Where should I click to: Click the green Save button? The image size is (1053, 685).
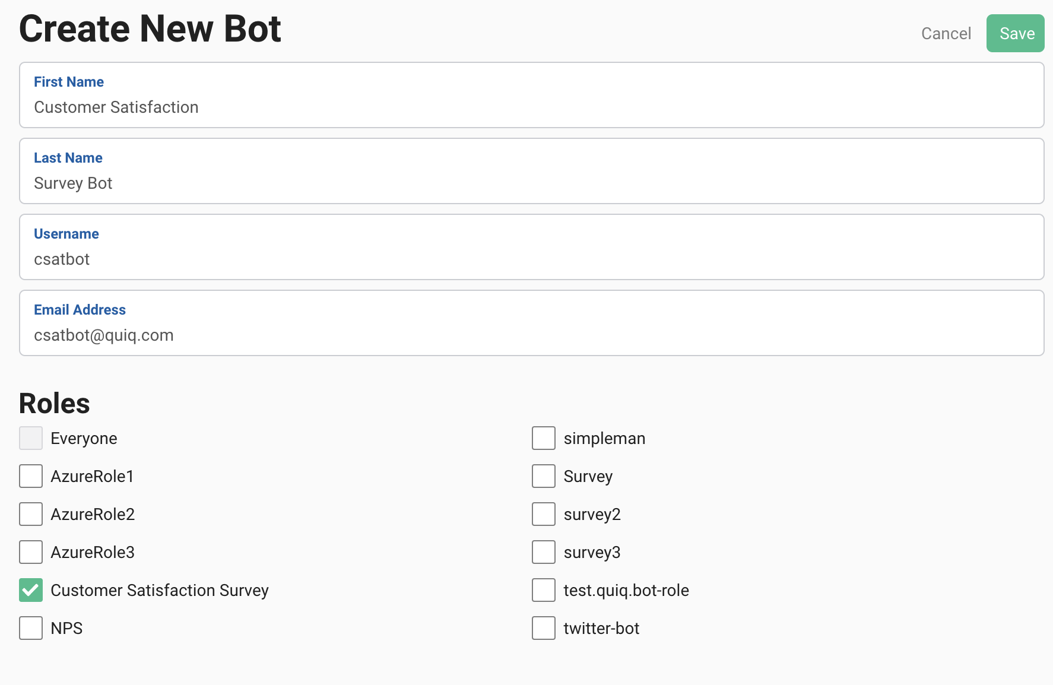click(x=1015, y=33)
